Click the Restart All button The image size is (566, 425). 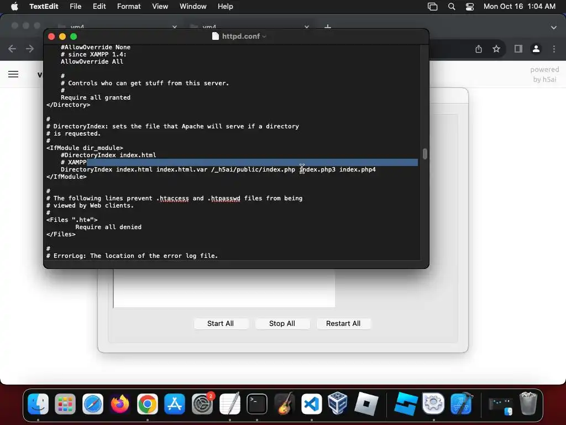[343, 323]
